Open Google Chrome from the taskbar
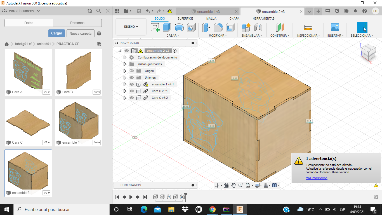Screen dimensions: 382x215 click(x=213, y=209)
